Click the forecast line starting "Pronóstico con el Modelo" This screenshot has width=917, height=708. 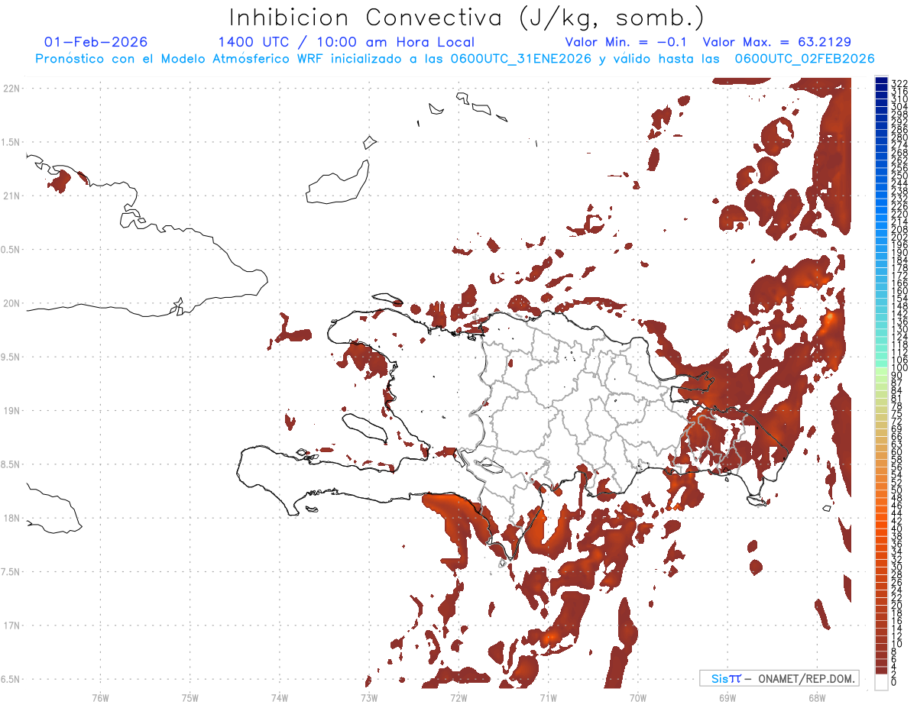pyautogui.click(x=455, y=59)
